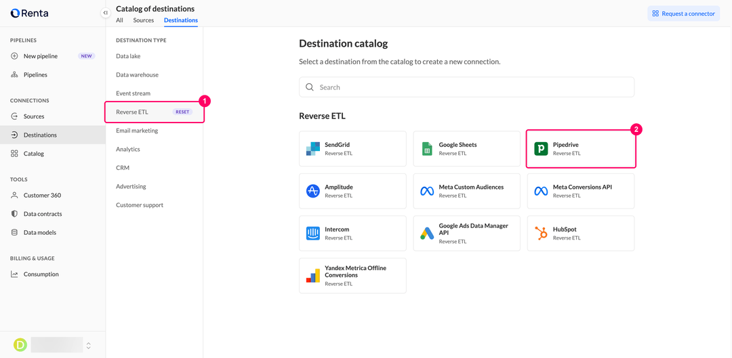Open Data contracts tool
This screenshot has height=358, width=732.
point(43,214)
